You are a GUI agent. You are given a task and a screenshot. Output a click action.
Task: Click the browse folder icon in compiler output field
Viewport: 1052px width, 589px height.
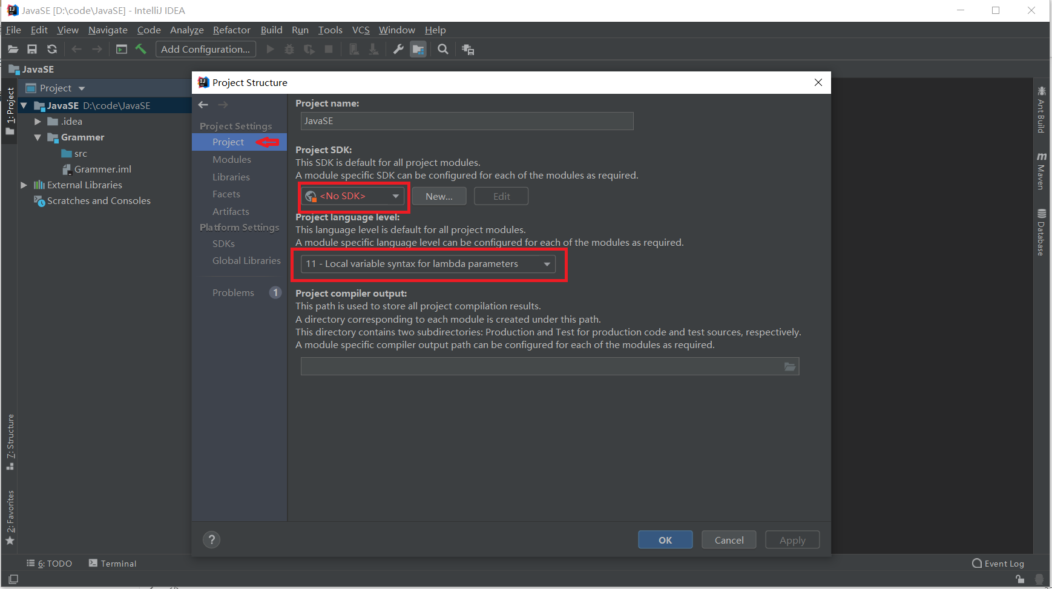coord(790,366)
